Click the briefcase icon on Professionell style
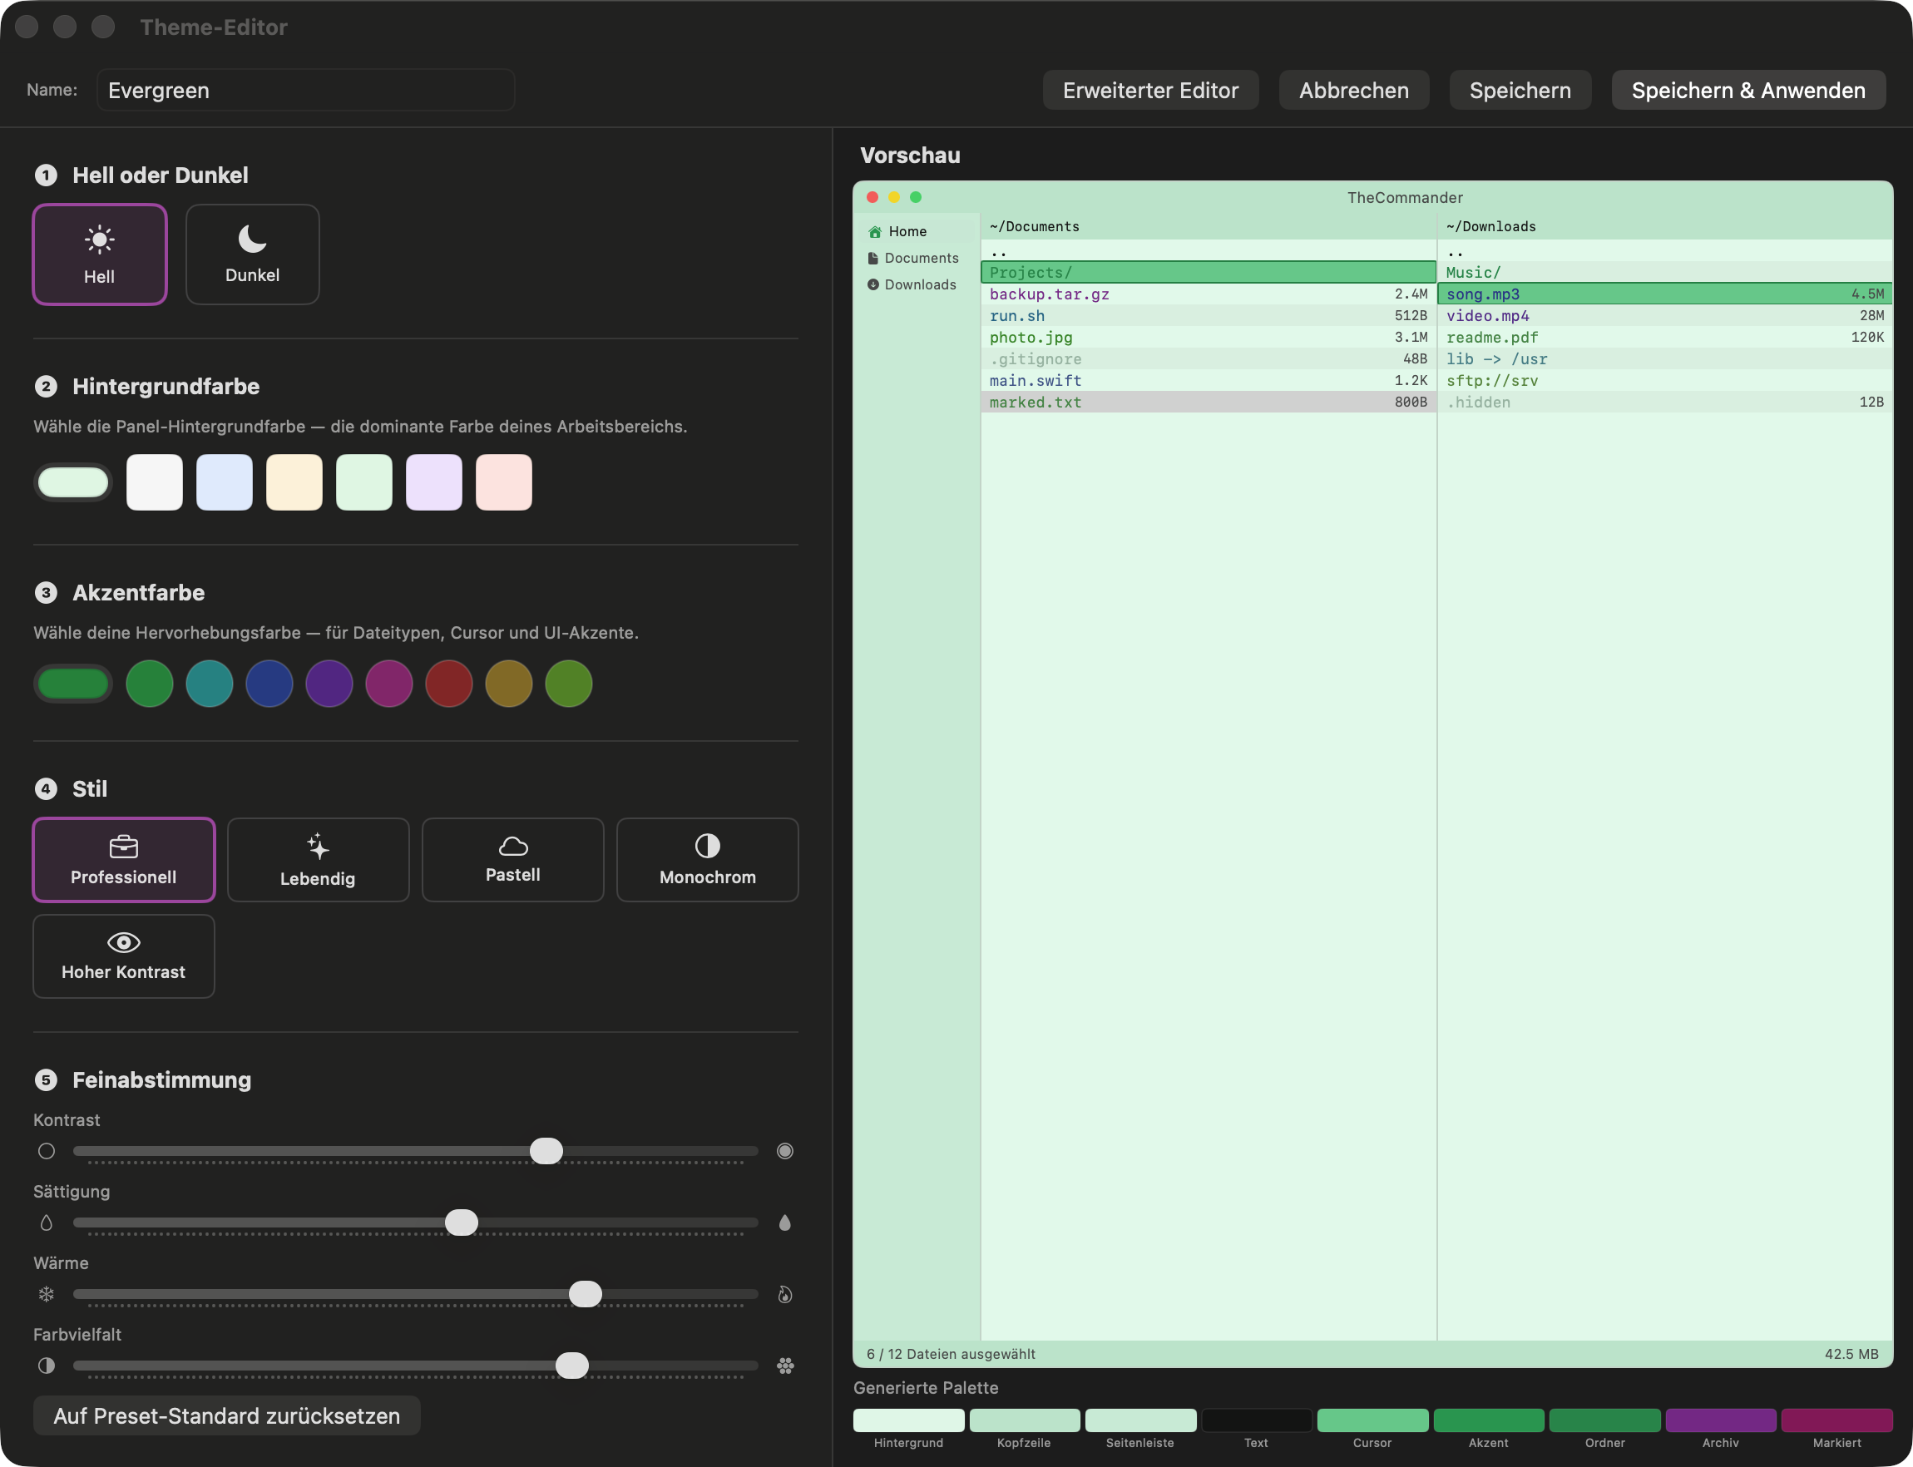1913x1467 pixels. coord(123,845)
